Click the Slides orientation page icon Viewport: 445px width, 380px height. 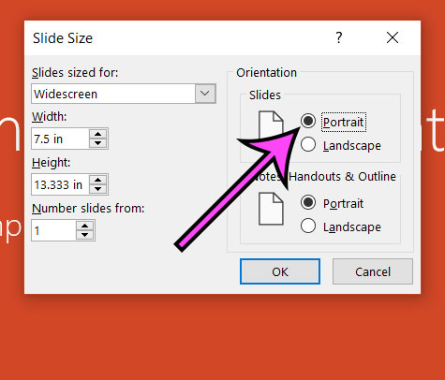(271, 125)
